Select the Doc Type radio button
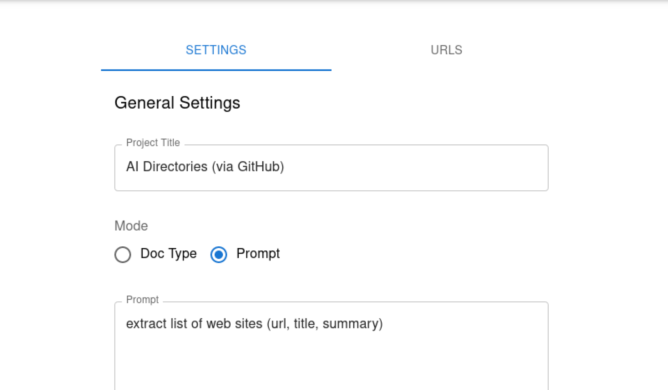The image size is (668, 390). 123,254
